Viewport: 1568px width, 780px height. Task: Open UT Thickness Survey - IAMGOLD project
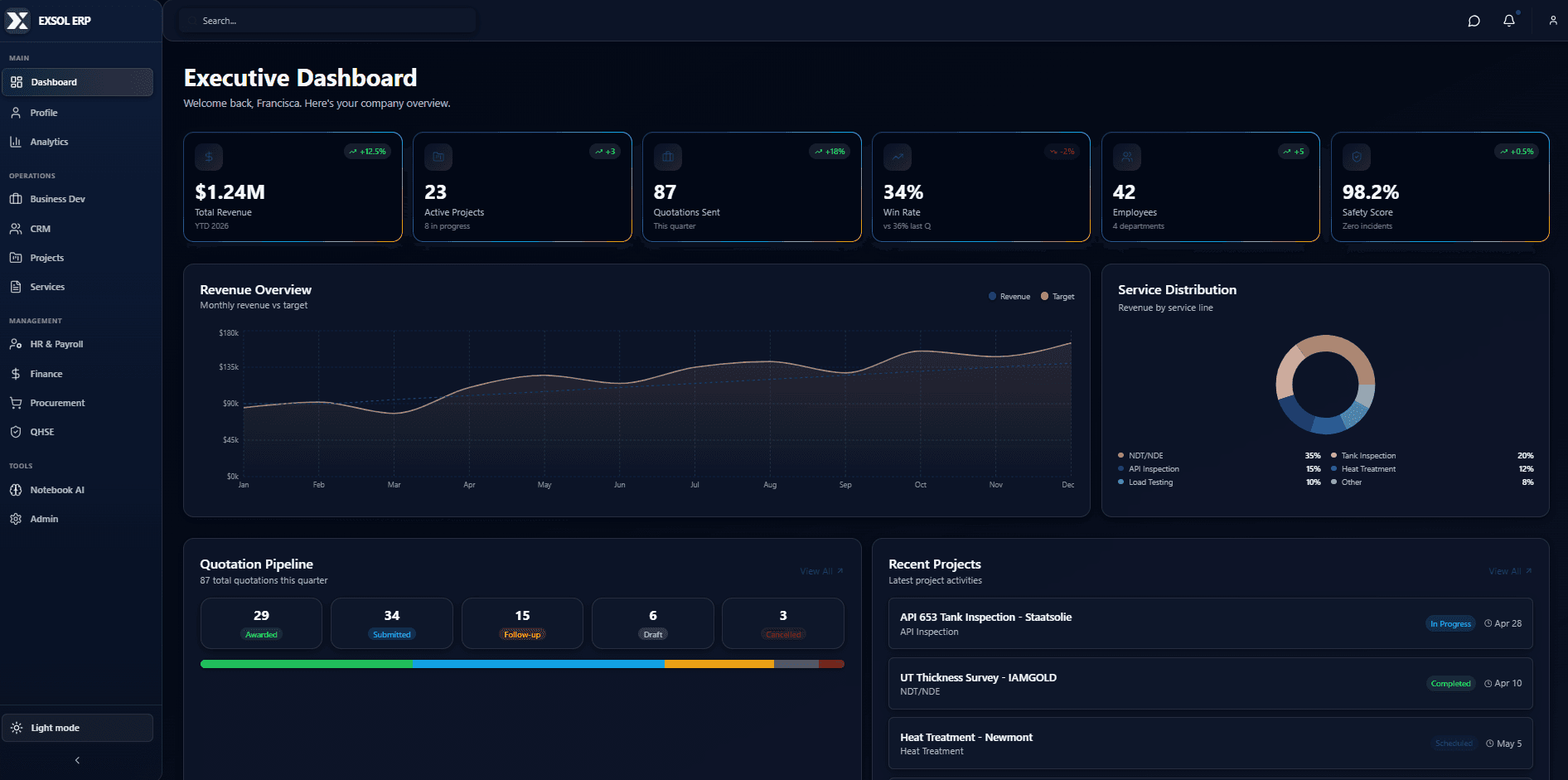point(1211,684)
